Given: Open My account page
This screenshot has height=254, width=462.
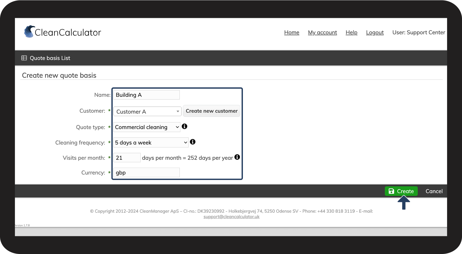Looking at the screenshot, I should click(x=322, y=32).
